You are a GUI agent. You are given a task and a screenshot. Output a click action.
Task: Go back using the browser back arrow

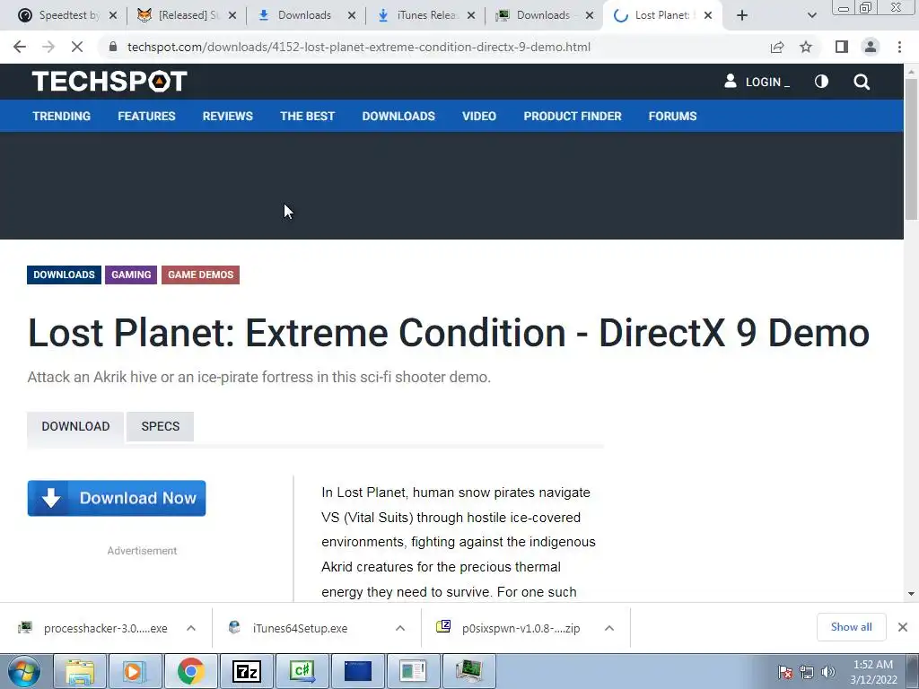(x=20, y=47)
